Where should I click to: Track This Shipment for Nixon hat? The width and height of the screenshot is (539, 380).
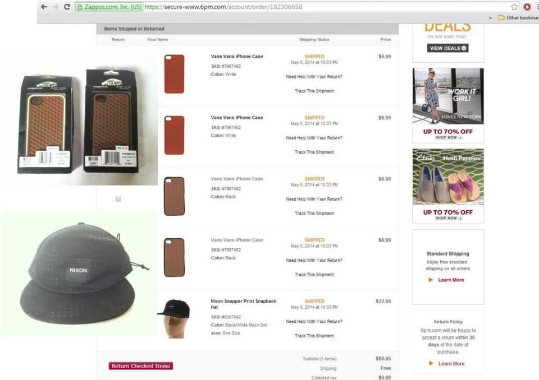[x=314, y=336]
